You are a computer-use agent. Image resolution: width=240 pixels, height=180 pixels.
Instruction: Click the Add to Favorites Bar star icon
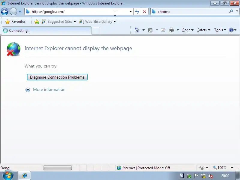(x=37, y=22)
